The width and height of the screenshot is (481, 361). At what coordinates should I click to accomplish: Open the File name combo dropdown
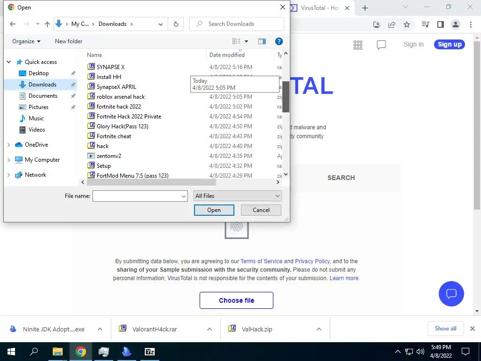coord(184,196)
